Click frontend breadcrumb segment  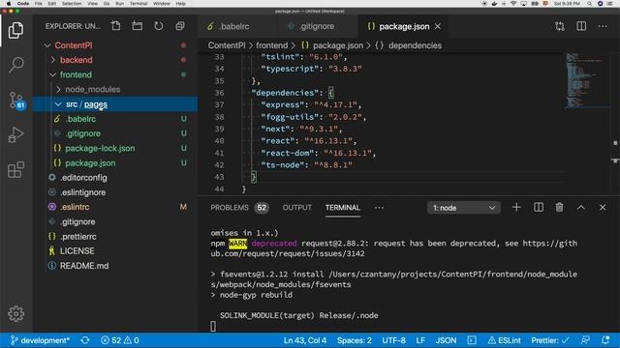(x=271, y=45)
